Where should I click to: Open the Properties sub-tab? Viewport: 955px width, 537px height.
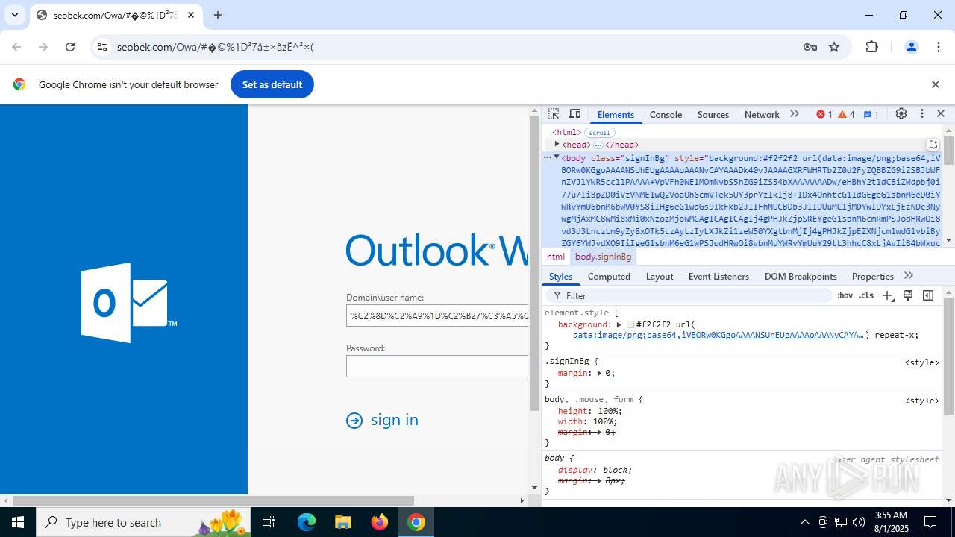click(872, 276)
